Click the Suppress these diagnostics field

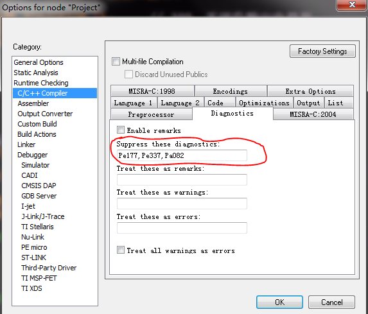click(x=182, y=155)
